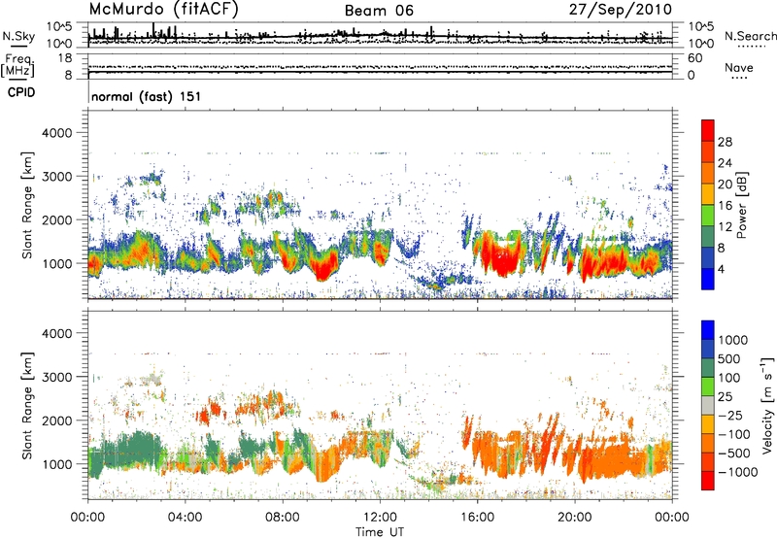
Task: Click the red power echo near 09:30
Action: 324,270
